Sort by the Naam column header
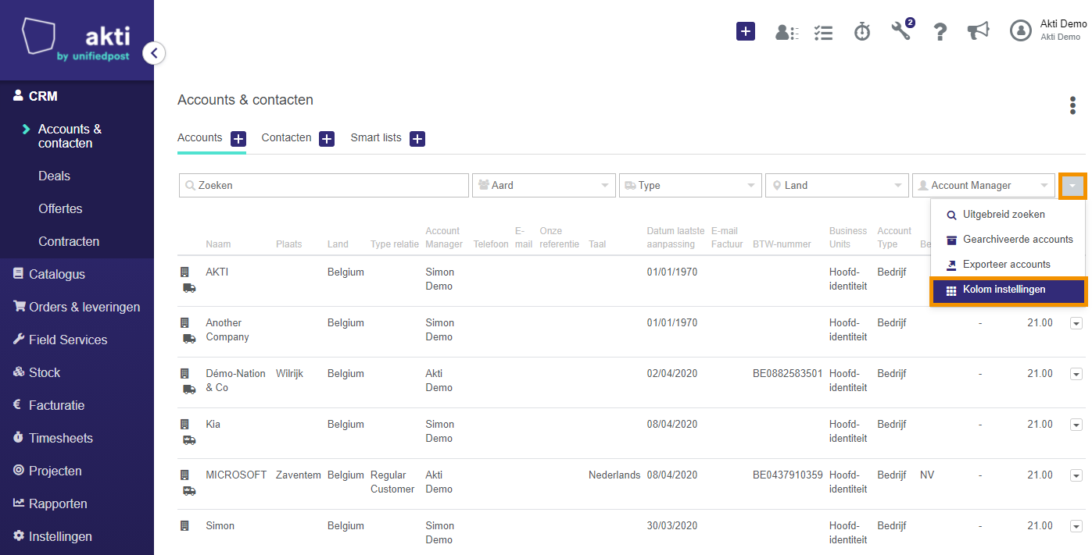Image resolution: width=1092 pixels, height=555 pixels. [x=218, y=244]
